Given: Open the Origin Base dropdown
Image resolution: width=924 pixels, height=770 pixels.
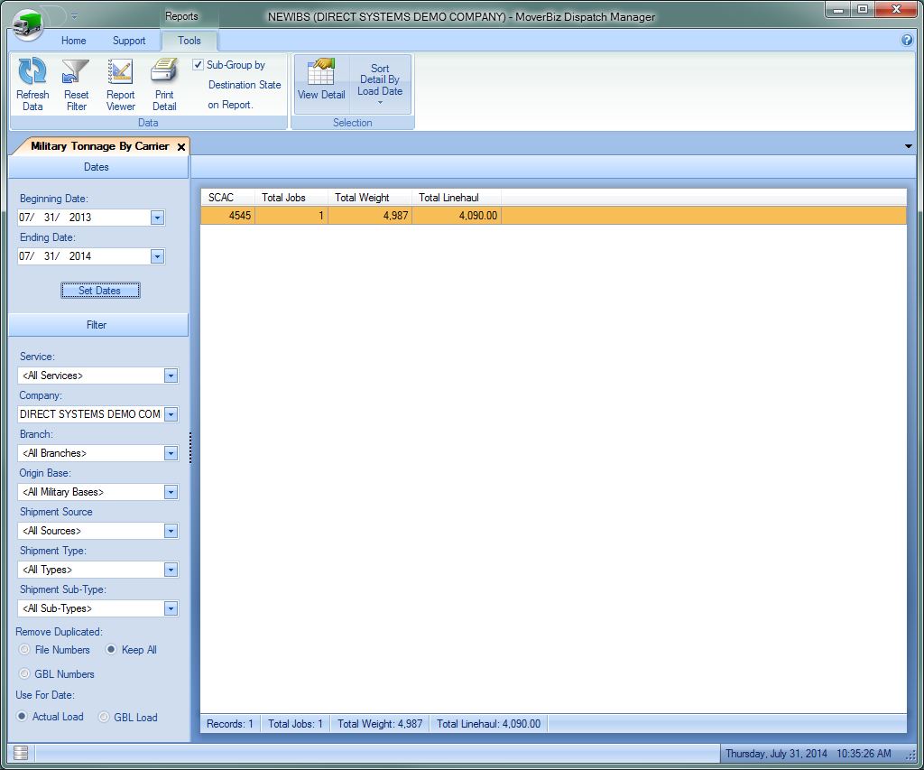Looking at the screenshot, I should 171,492.
